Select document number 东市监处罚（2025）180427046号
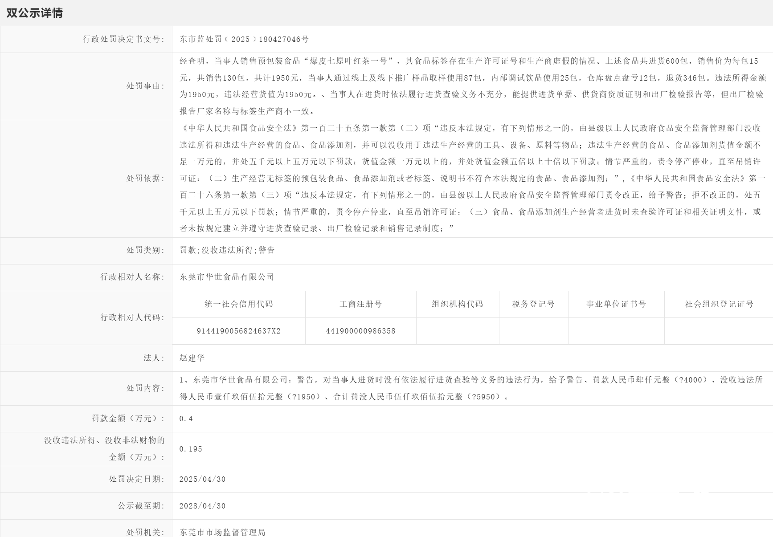 [244, 39]
